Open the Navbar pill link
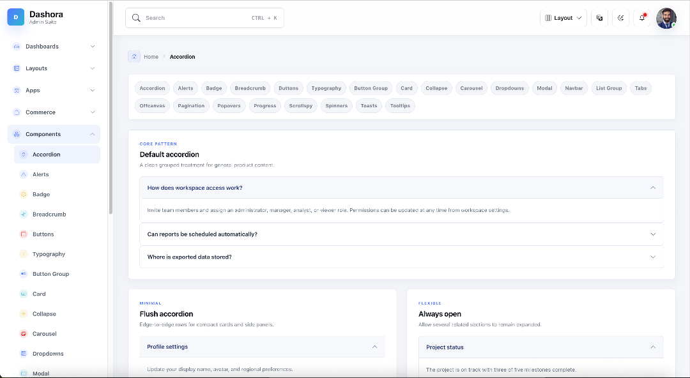Screen dimensions: 690x378 click(x=574, y=88)
